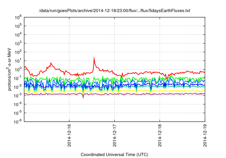
Task: Click the tallest red flux spike peak
Action: pos(94,58)
